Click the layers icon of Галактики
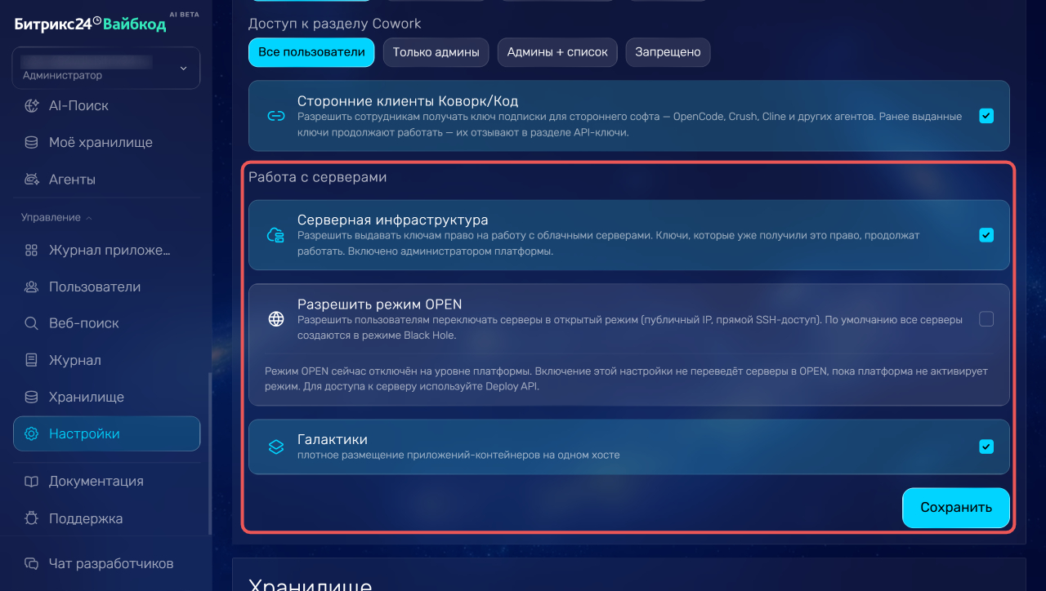 pos(276,447)
